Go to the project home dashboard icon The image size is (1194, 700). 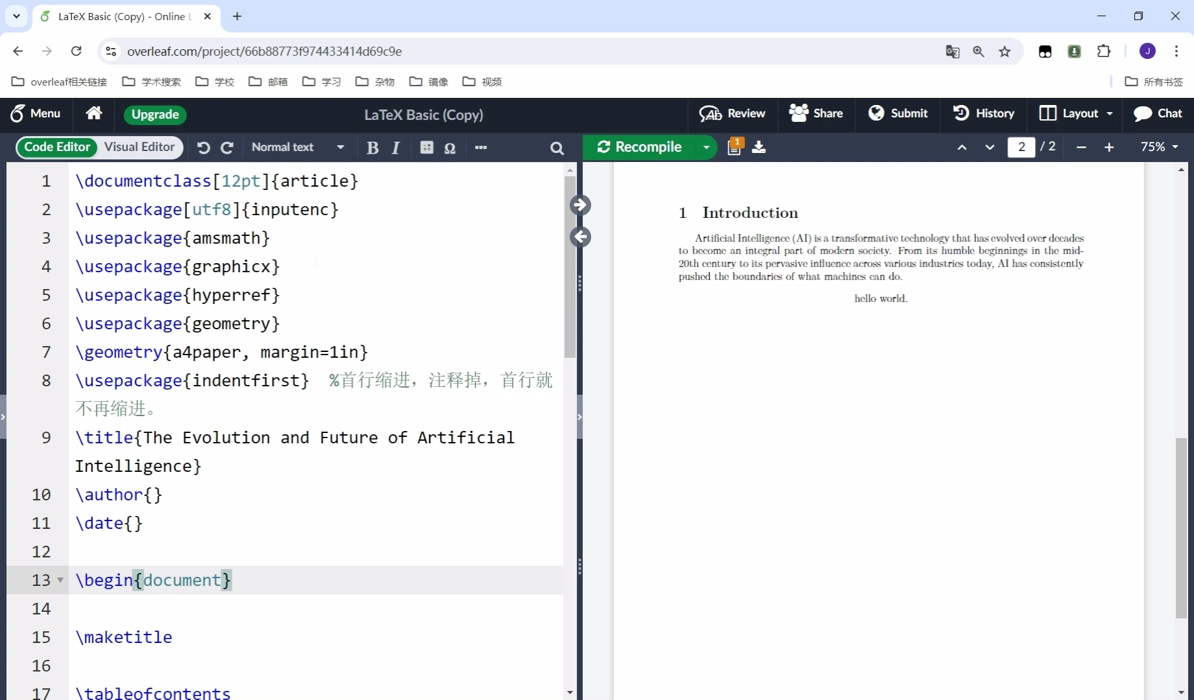[x=93, y=113]
